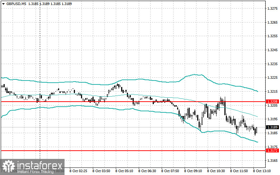Click the 8 Oct 06:30 time label
This screenshot has width=280, height=175.
147,171
